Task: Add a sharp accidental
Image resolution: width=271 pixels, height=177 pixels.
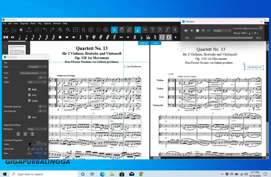Action: click(x=135, y=37)
